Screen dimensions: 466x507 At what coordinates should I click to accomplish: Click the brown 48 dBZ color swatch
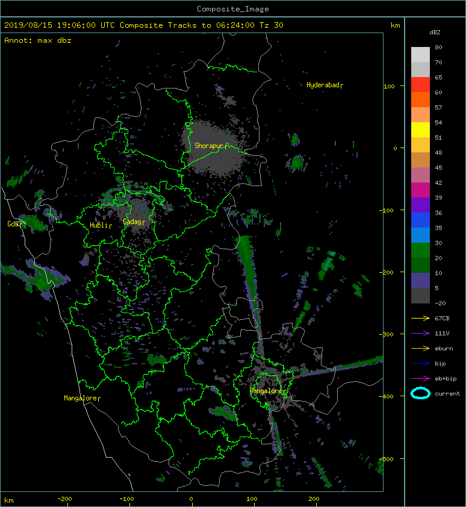[x=420, y=160]
